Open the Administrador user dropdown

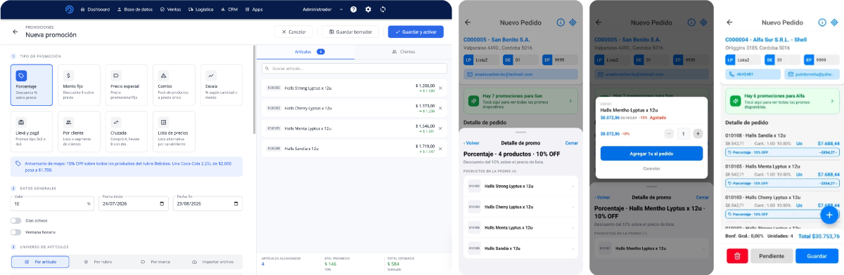pos(322,9)
